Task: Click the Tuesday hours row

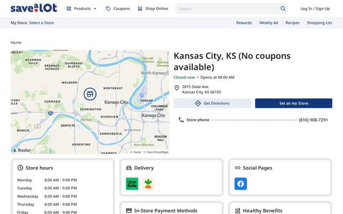Action: pyautogui.click(x=47, y=188)
